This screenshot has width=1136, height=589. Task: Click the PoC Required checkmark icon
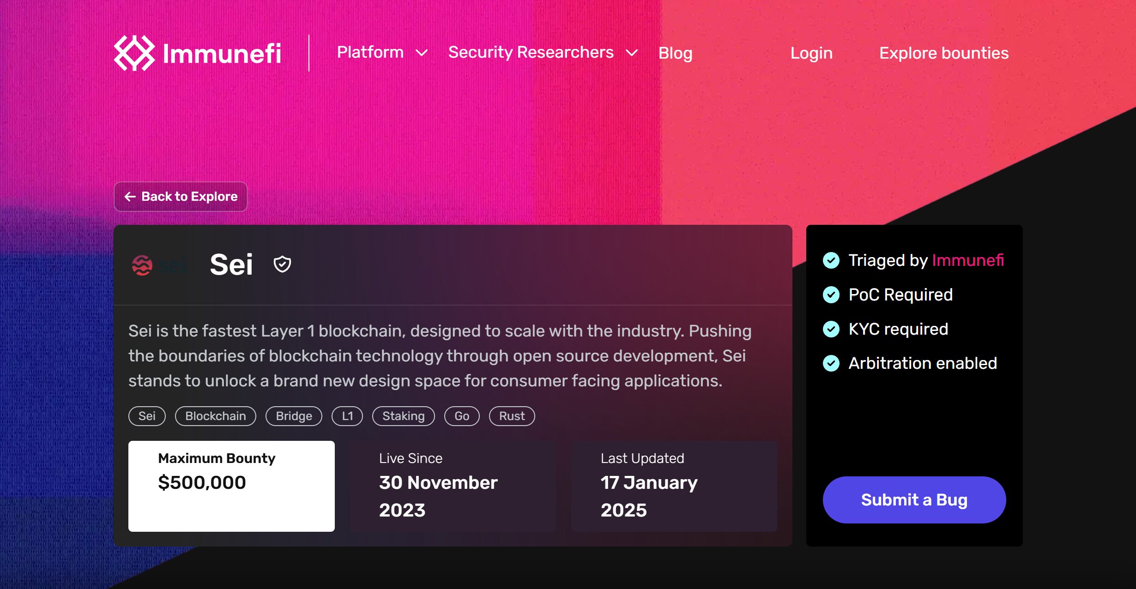coord(831,294)
